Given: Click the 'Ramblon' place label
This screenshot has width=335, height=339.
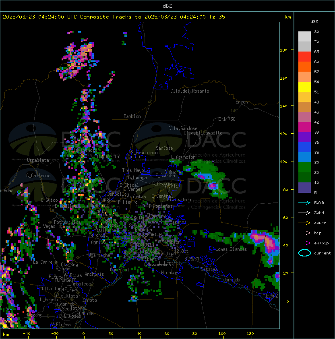Looking at the screenshot, I should 132,116.
